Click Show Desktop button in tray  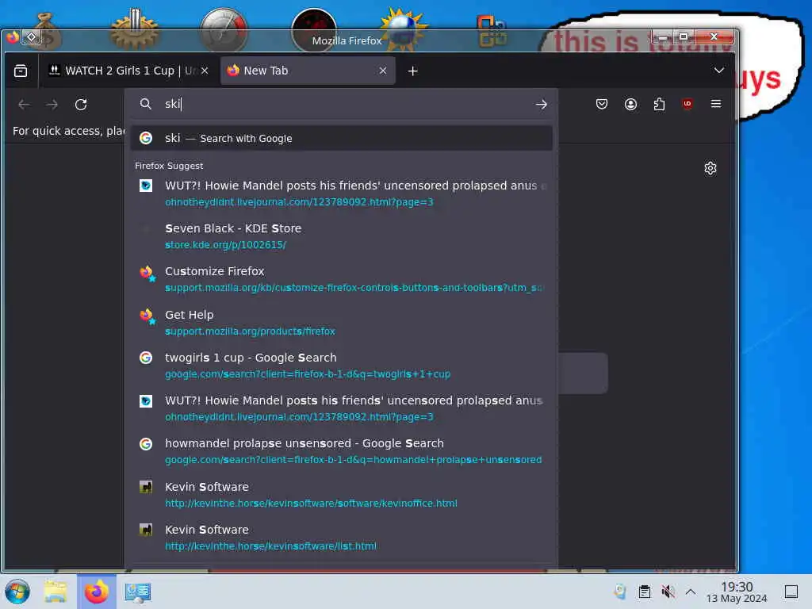(x=791, y=592)
